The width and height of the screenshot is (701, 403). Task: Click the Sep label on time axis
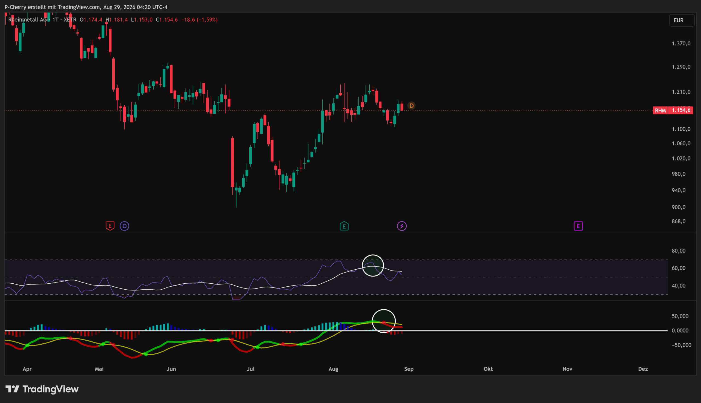(x=409, y=369)
